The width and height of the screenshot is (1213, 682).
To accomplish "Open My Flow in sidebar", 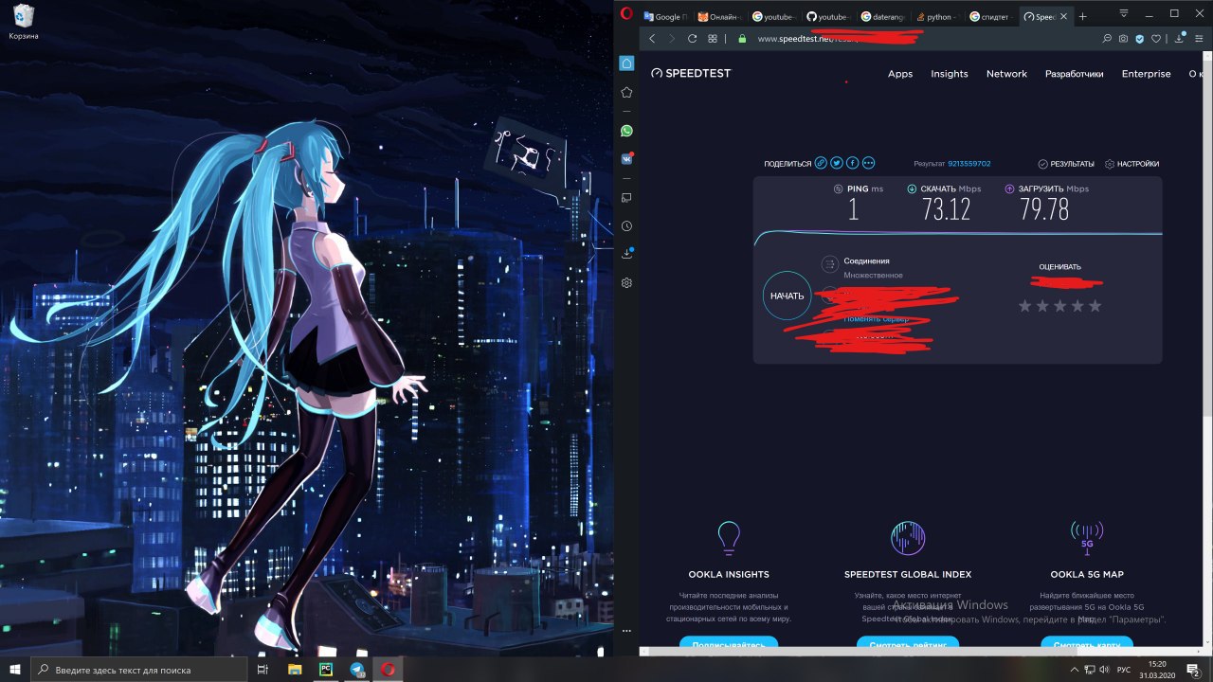I will [x=626, y=197].
